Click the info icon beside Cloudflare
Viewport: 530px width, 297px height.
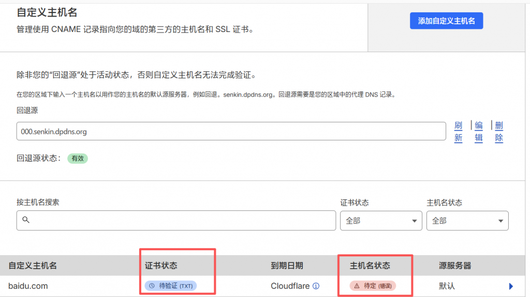[x=316, y=286]
